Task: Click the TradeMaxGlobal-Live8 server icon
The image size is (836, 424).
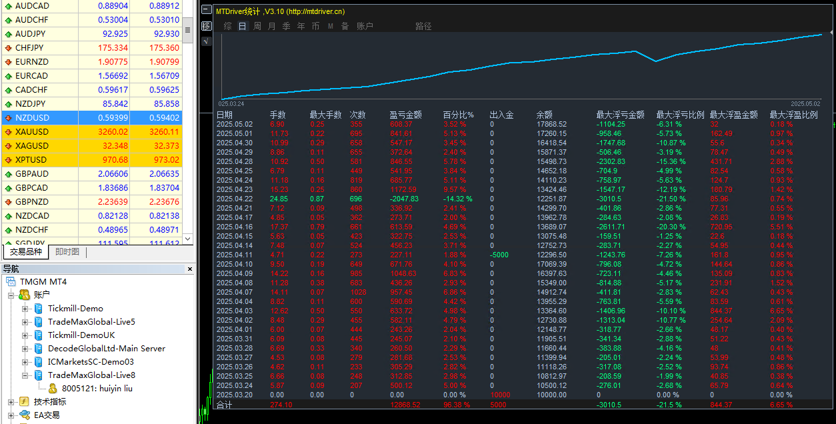Action: tap(38, 375)
